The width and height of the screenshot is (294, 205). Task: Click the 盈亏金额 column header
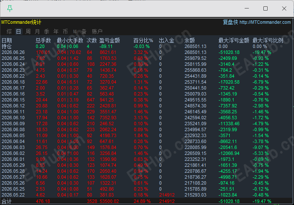pyautogui.click(x=109, y=40)
